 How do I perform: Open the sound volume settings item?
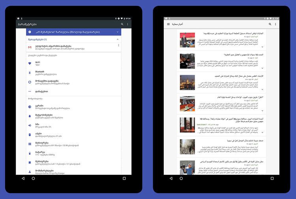74,125
